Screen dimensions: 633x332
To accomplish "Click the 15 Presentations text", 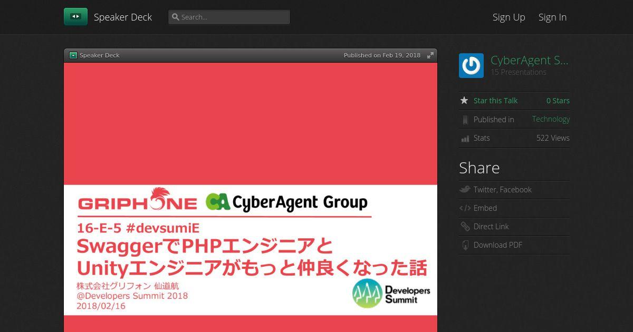I will coord(519,72).
